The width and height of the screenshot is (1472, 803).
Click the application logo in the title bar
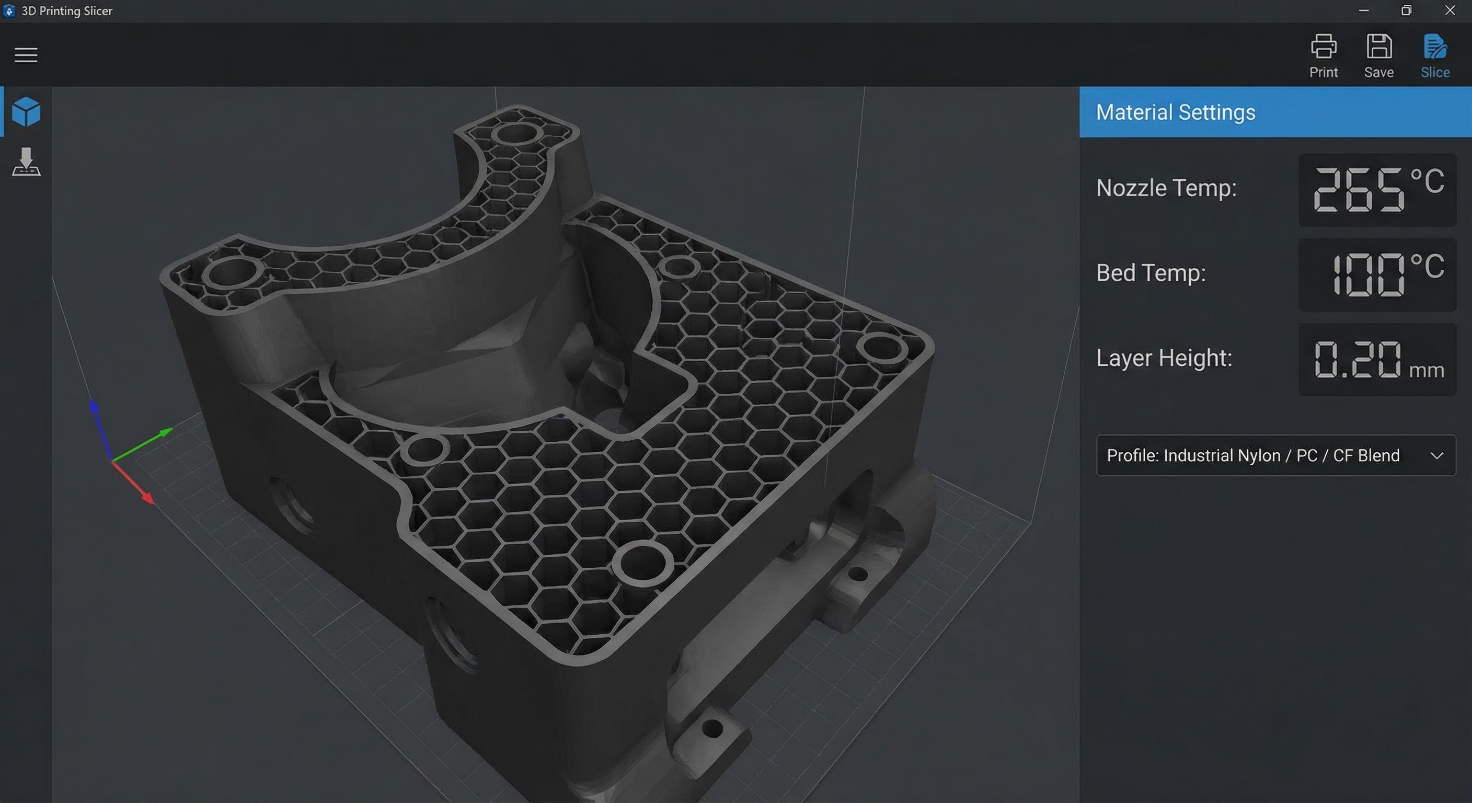tap(9, 10)
